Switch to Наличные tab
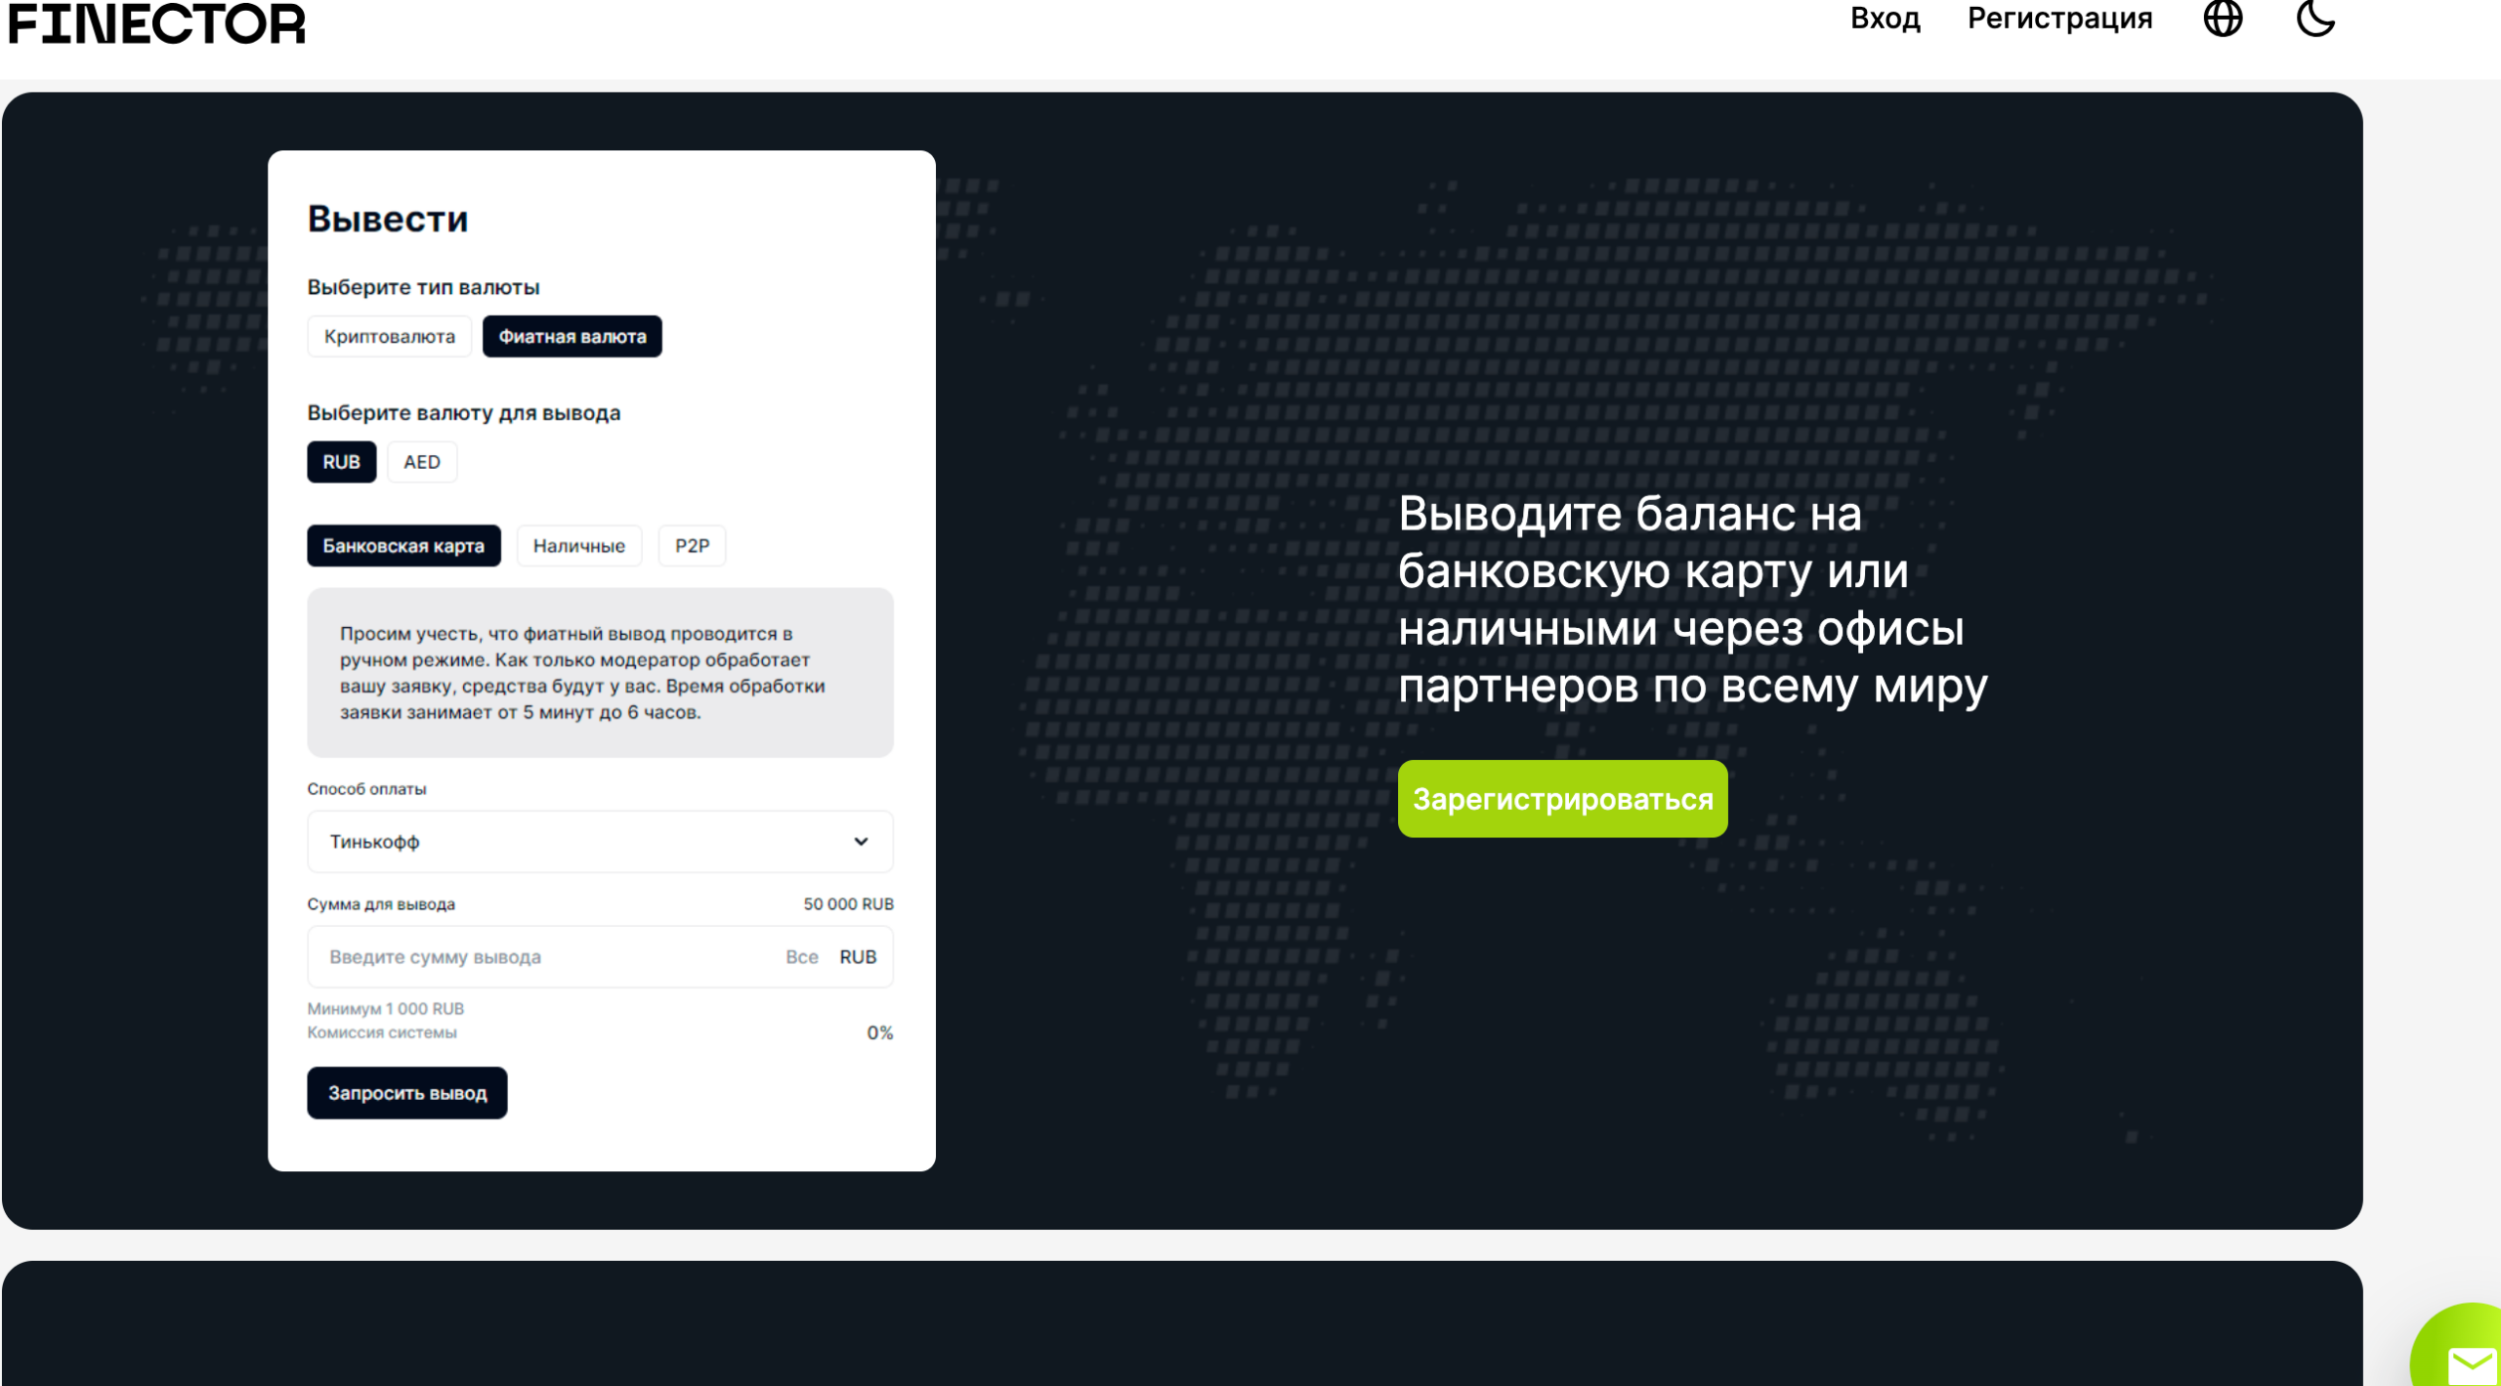 tap(578, 546)
